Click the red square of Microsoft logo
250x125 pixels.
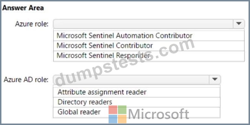(113, 110)
